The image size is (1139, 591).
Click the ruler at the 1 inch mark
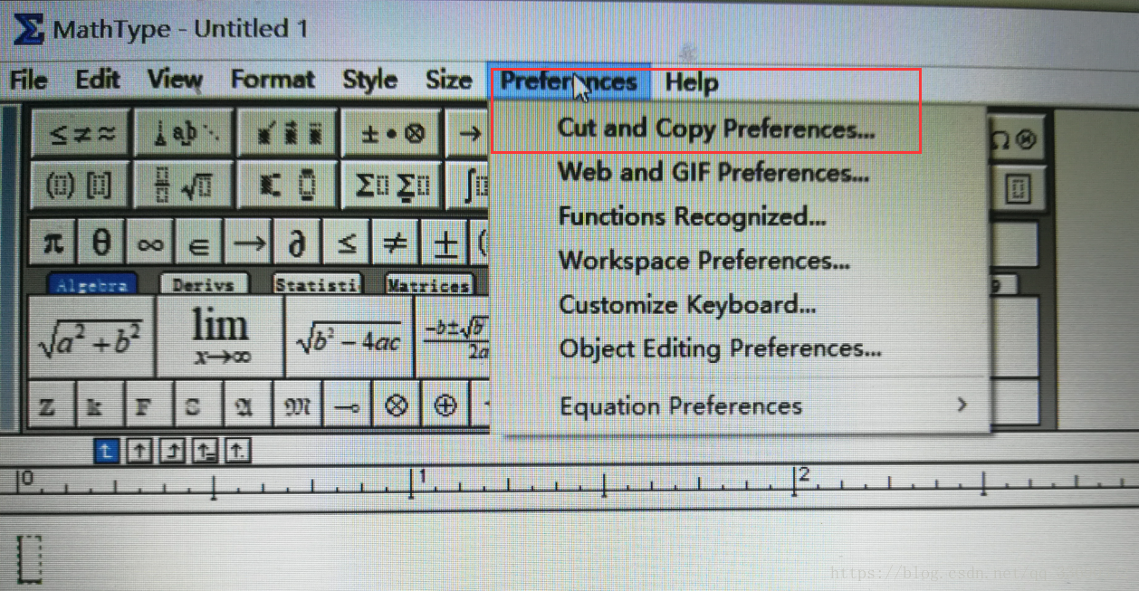(413, 483)
